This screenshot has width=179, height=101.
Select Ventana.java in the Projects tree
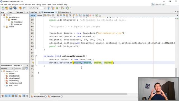[18, 24]
